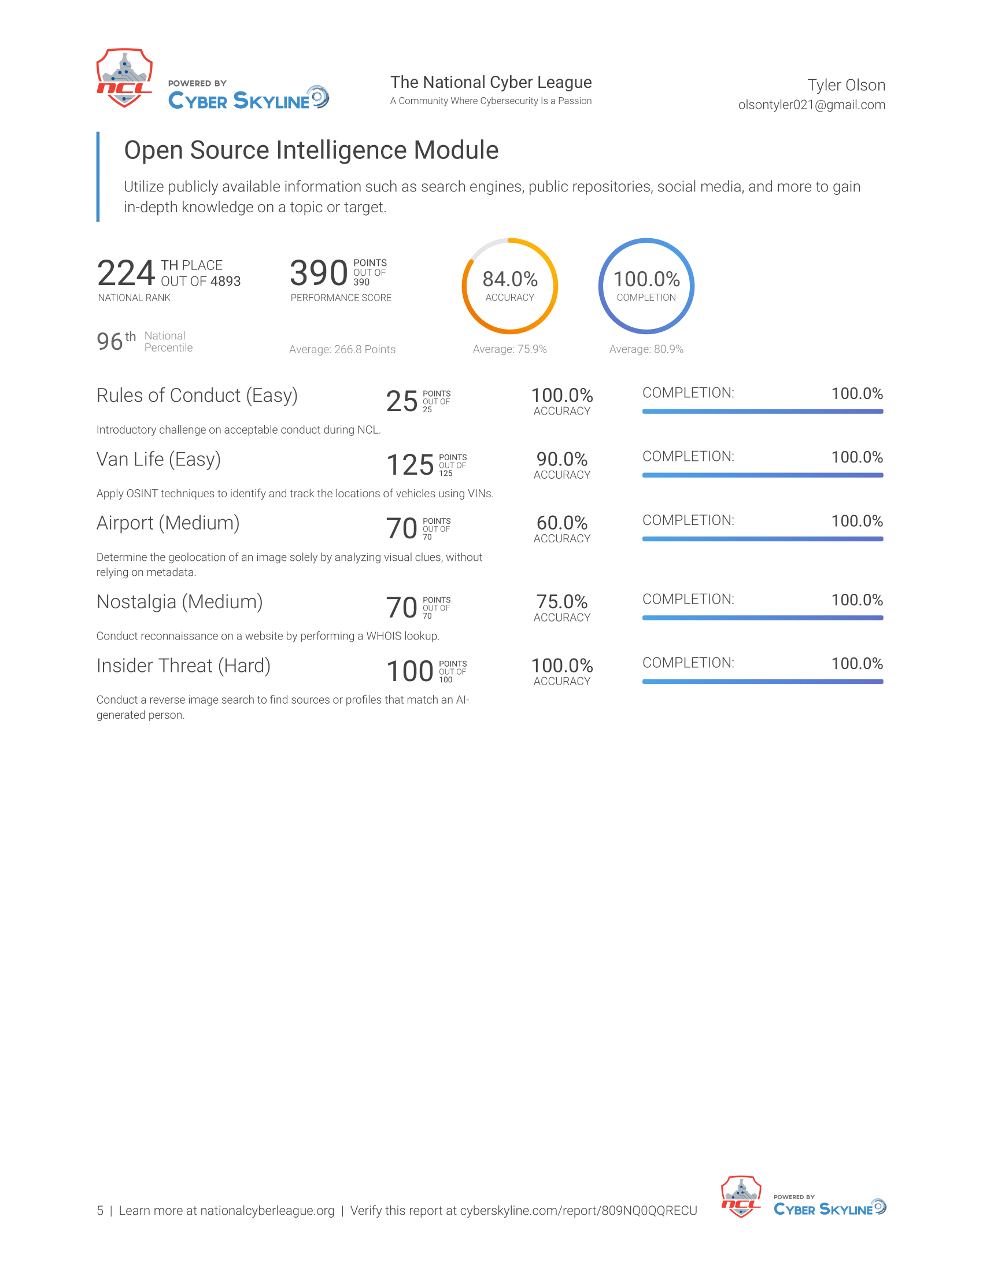Click The National Cyber League title
The image size is (983, 1272).
491,82
